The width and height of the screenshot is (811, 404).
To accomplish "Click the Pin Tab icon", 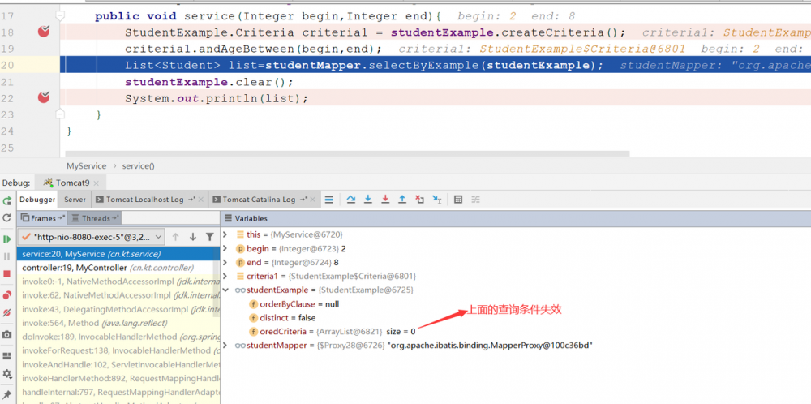I will point(6,395).
